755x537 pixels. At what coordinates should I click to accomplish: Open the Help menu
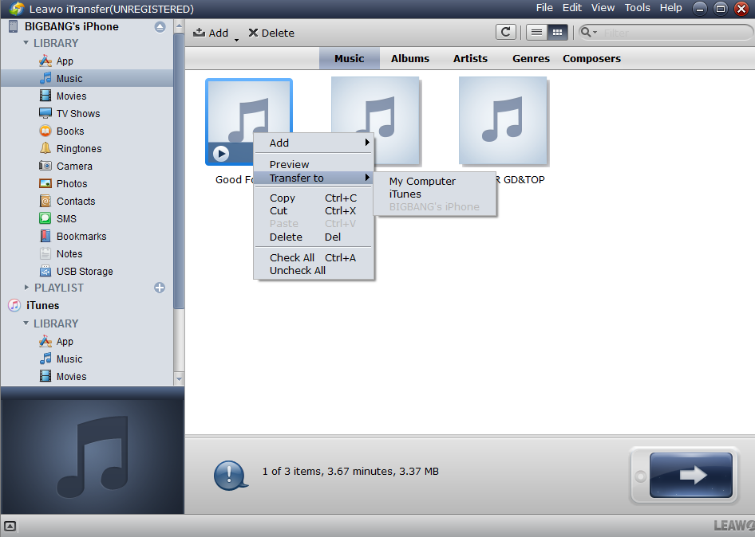[x=670, y=8]
